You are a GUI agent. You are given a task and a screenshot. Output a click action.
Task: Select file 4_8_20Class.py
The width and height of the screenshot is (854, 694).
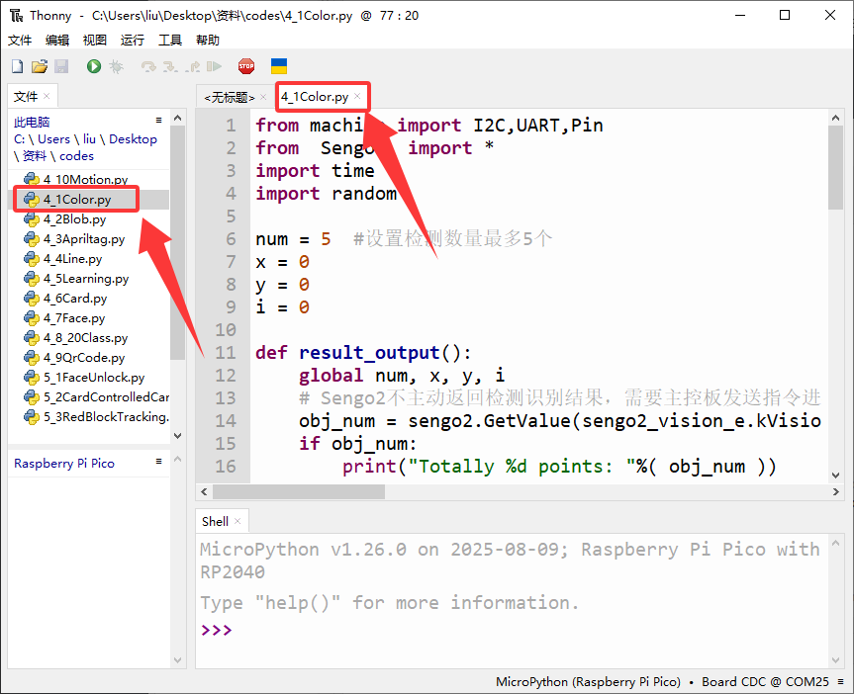[x=85, y=338]
